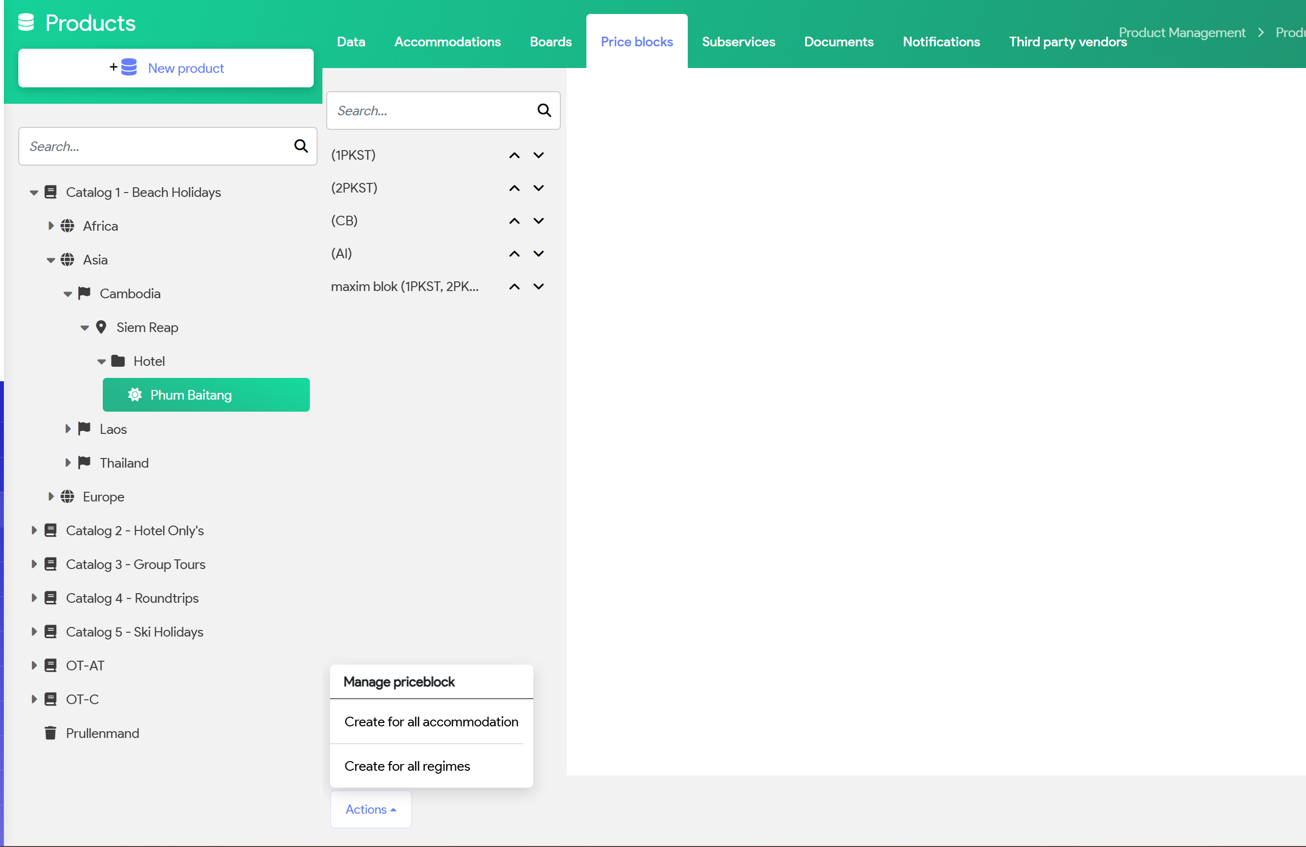
Task: Move (CB) price block up
Action: [x=514, y=221]
